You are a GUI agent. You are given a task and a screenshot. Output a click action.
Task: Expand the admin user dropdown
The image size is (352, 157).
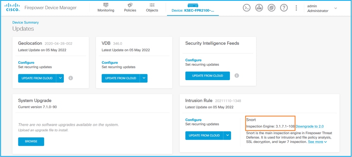click(336, 8)
